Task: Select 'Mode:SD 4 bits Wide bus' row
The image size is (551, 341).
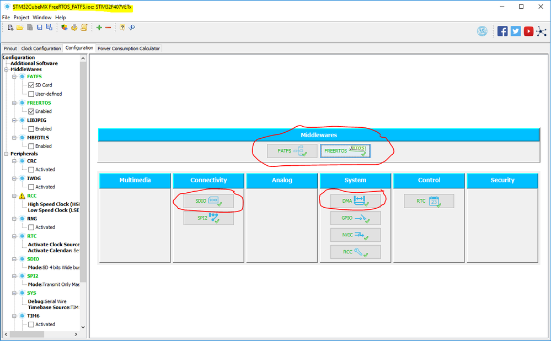Action: 54,268
